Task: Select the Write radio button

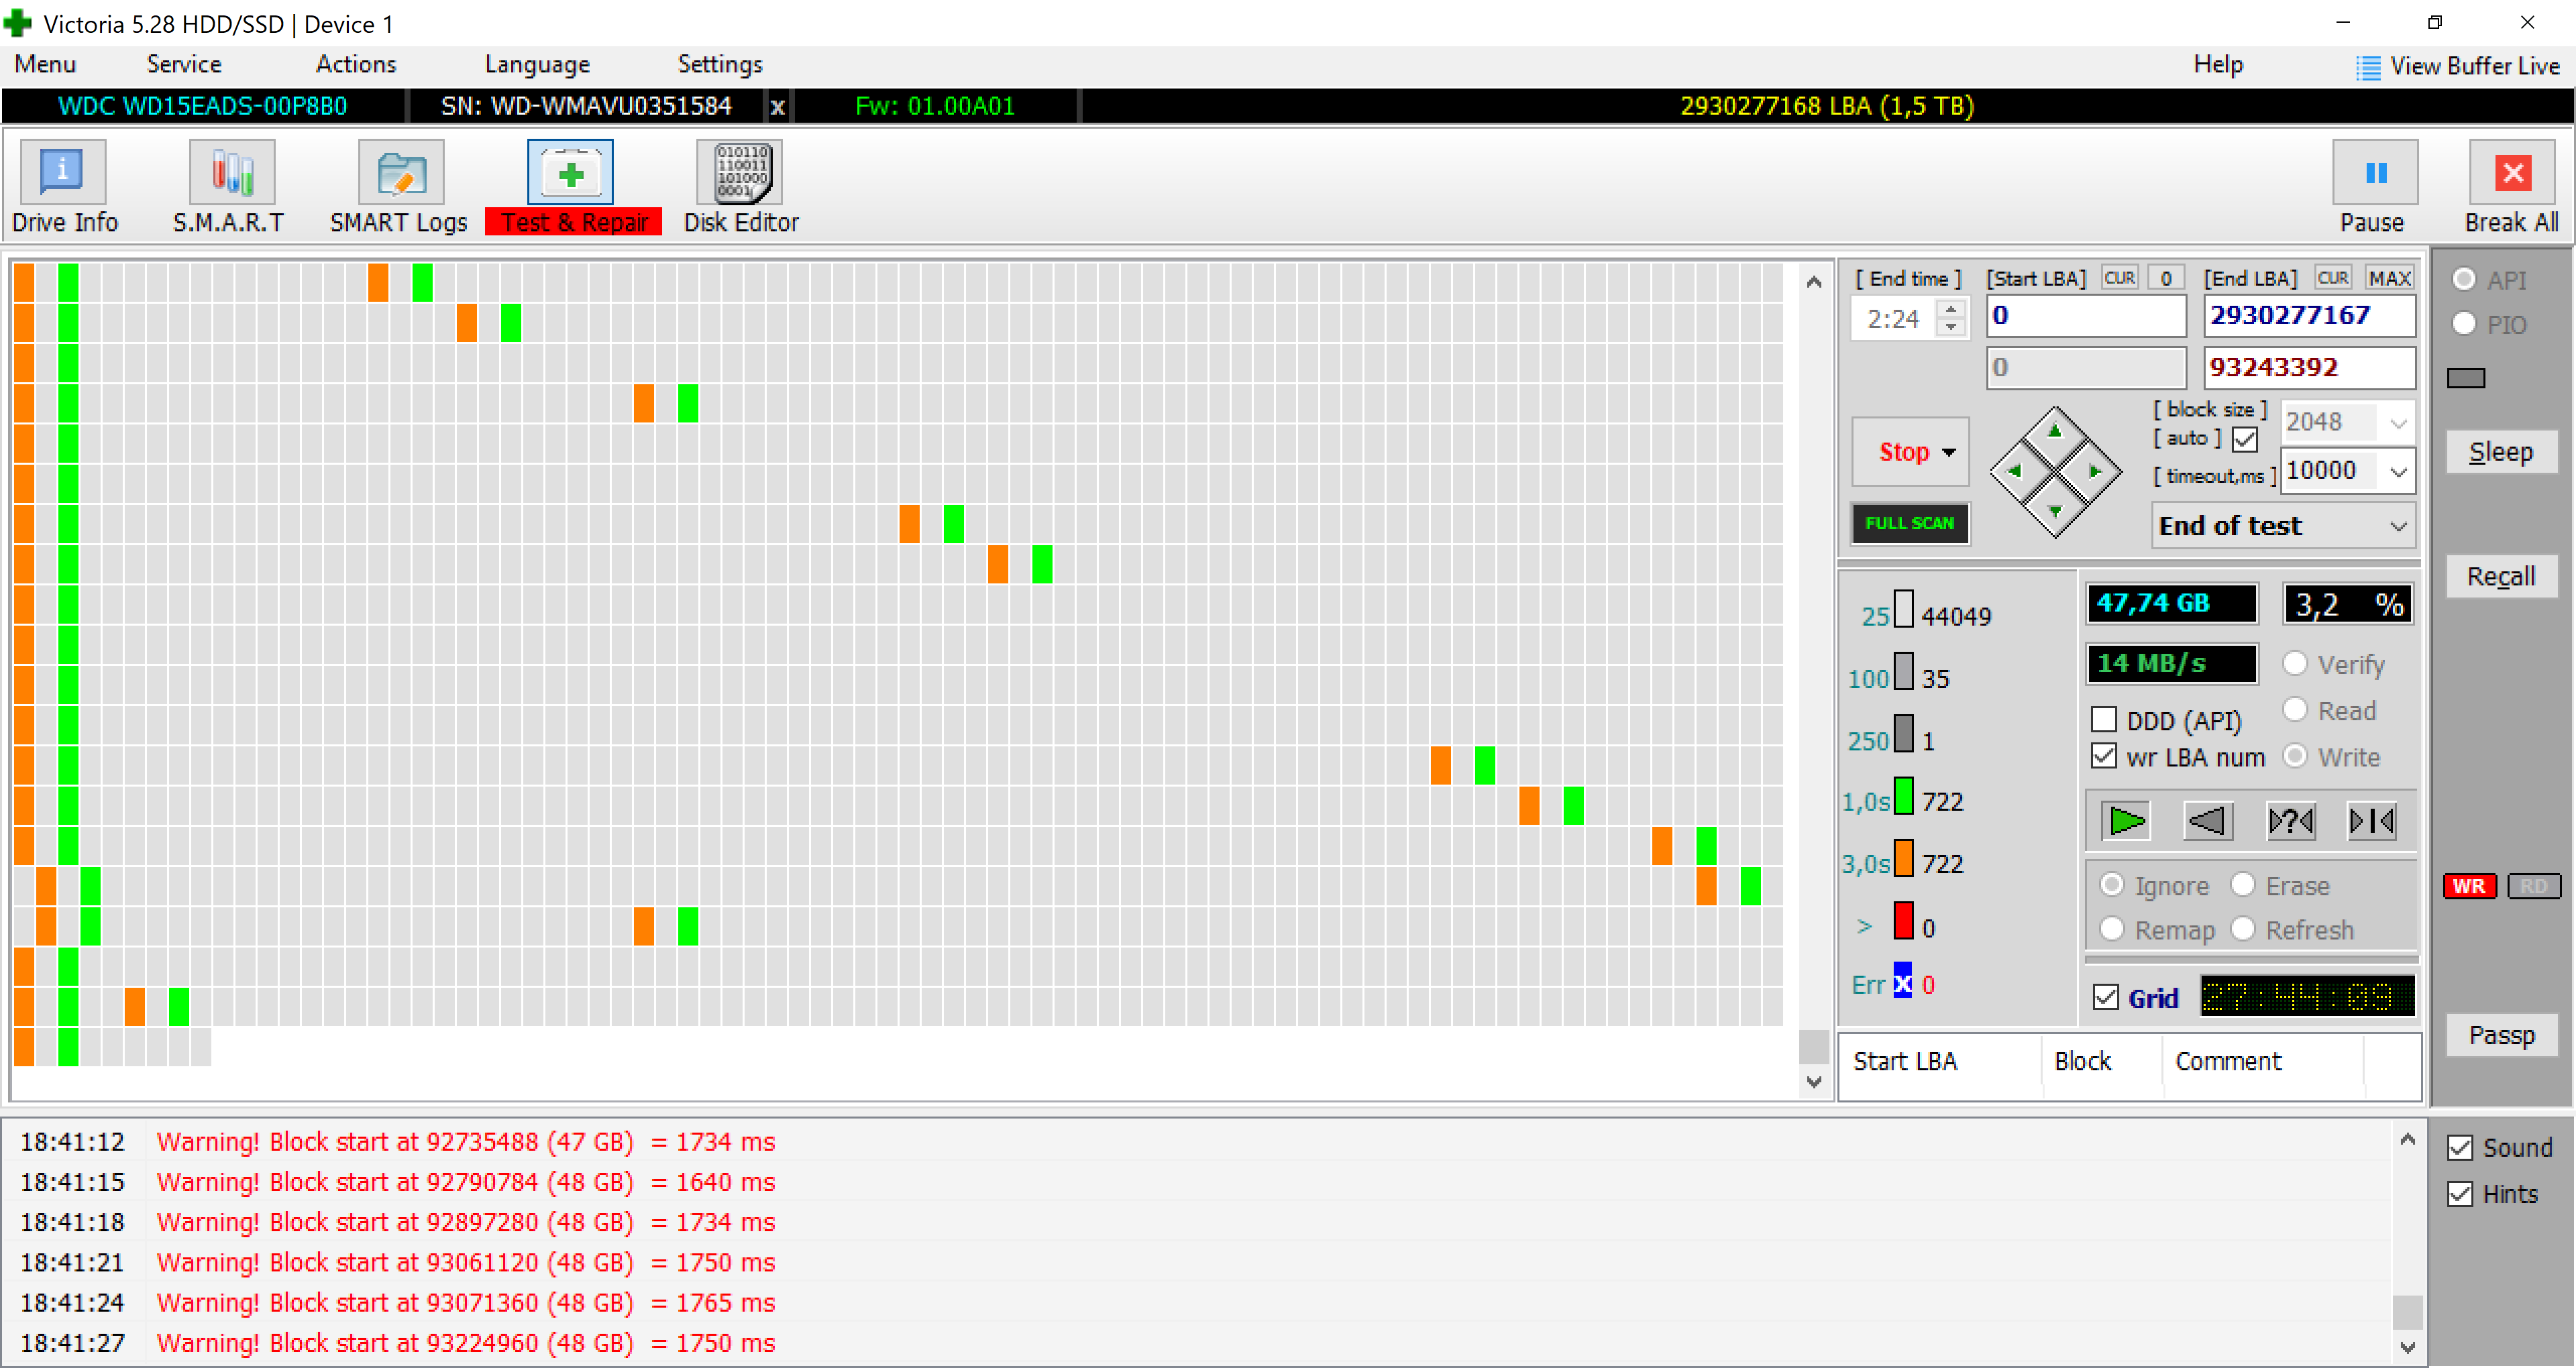Action: point(2295,756)
